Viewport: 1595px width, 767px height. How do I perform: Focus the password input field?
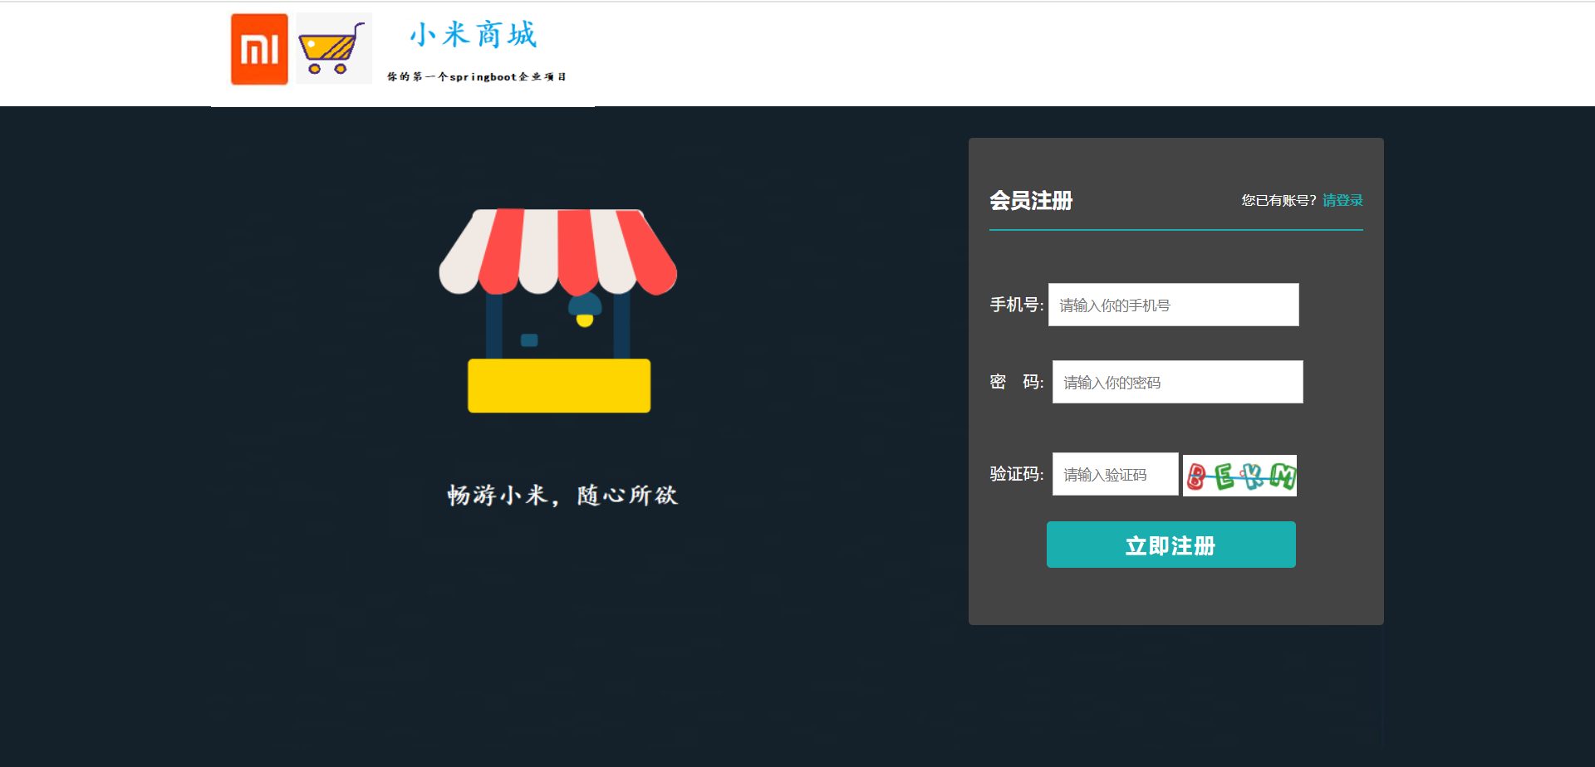(x=1178, y=382)
